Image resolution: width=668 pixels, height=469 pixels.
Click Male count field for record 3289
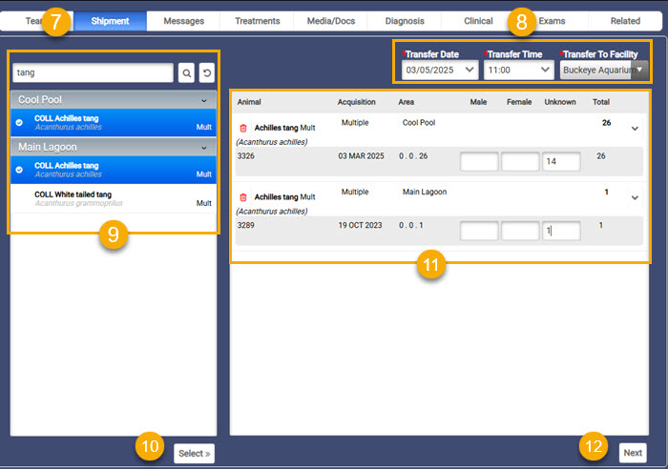[x=479, y=231]
